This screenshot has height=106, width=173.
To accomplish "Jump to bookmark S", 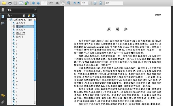I will [x=17, y=102].
